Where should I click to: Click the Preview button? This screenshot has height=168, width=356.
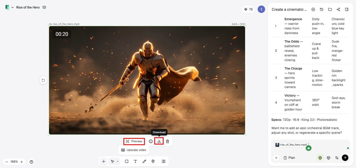coord(134,141)
